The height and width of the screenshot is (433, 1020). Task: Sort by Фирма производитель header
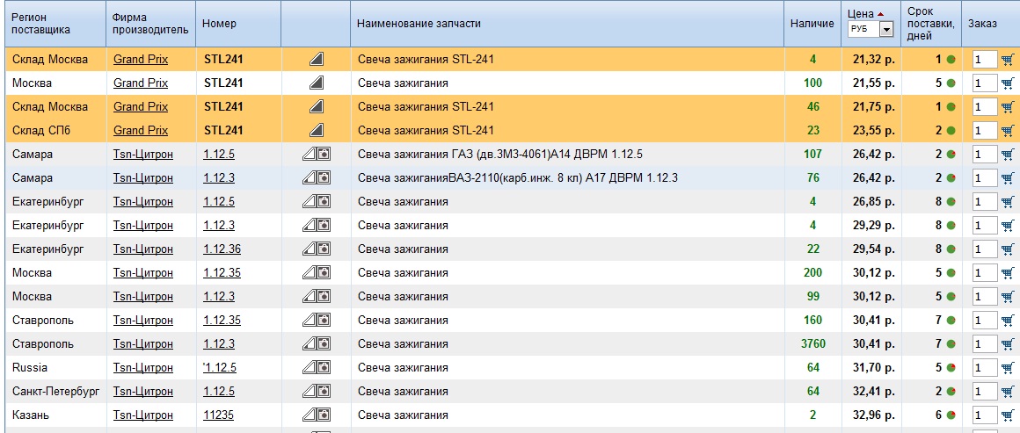click(150, 24)
